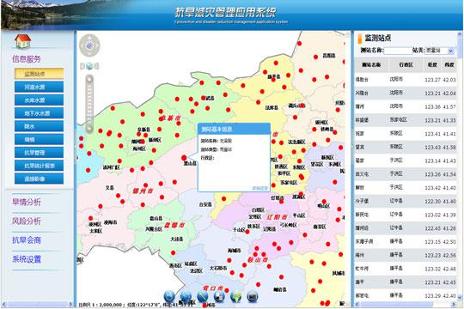Click the globe full-extent icon
The image size is (464, 309).
pos(89,66)
